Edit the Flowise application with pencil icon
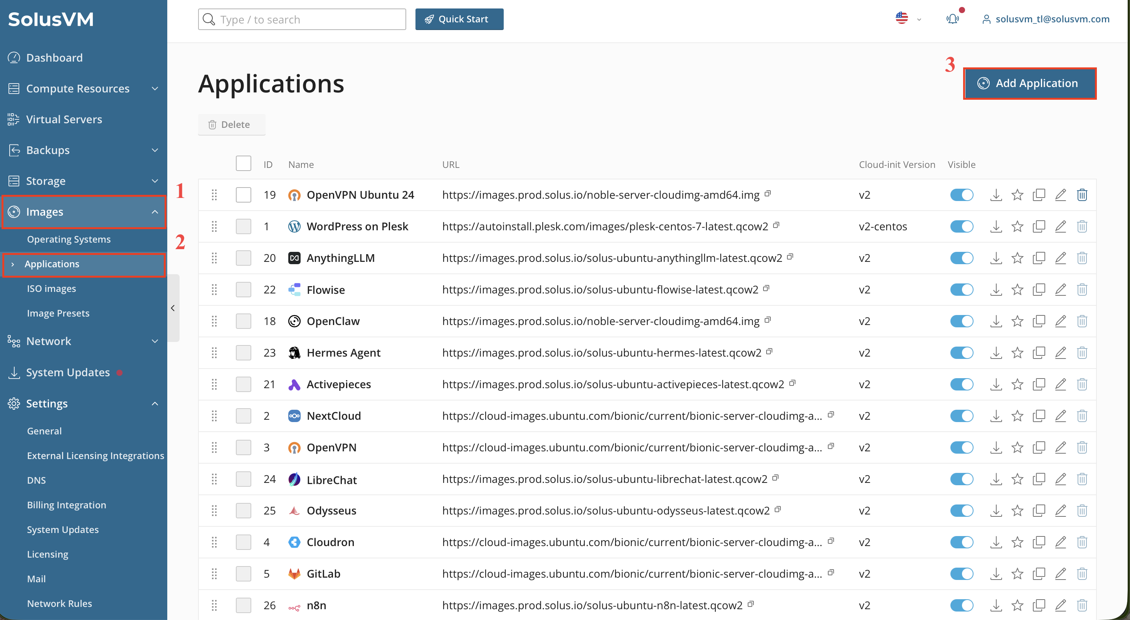 1060,290
